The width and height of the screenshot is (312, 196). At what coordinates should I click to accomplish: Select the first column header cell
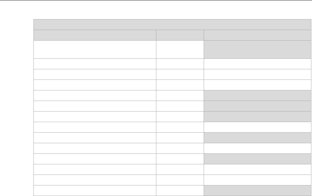[x=95, y=35]
